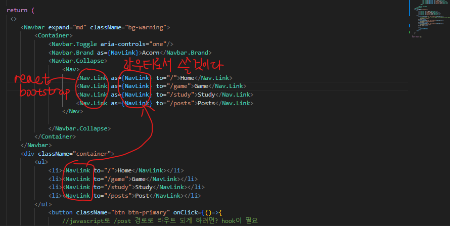
Task: Click the closing </Navbar> tag
Action: tap(36, 145)
